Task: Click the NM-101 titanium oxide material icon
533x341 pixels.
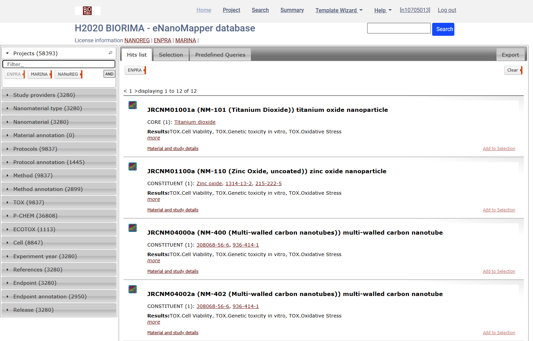Action: click(x=133, y=105)
